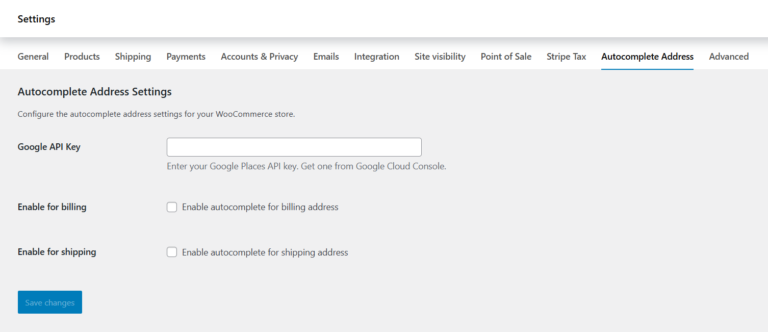Click the "Enable for billing" row label
Screen dimensions: 768x332
52,207
